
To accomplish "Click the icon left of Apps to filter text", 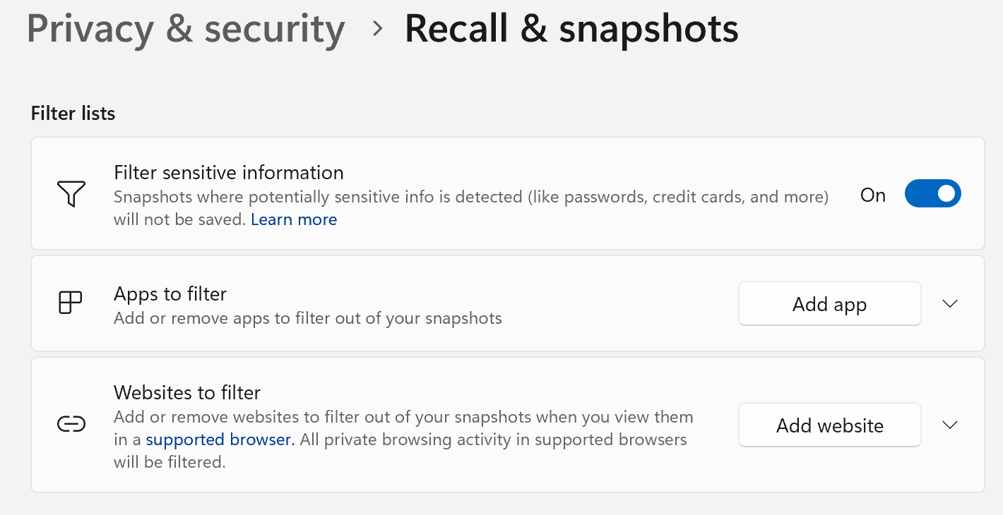I will [x=70, y=303].
